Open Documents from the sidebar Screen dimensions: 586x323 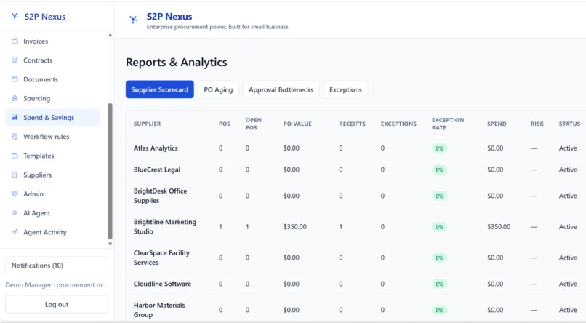click(53, 79)
